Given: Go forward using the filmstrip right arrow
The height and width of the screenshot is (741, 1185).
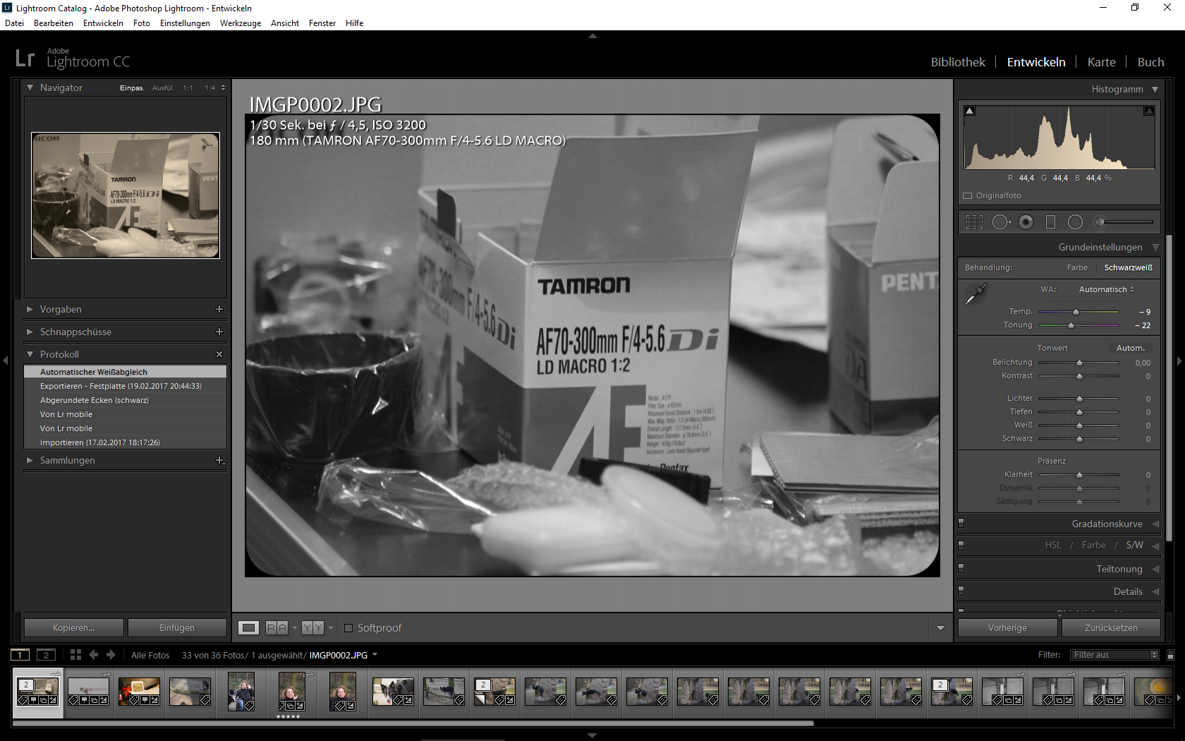Looking at the screenshot, I should 111,655.
